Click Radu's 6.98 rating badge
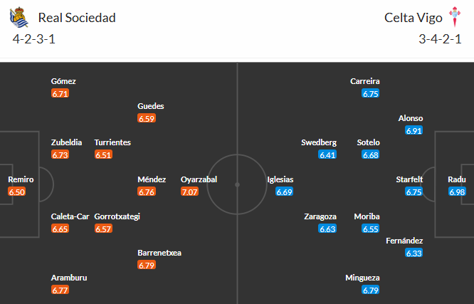474x304 pixels. (458, 192)
